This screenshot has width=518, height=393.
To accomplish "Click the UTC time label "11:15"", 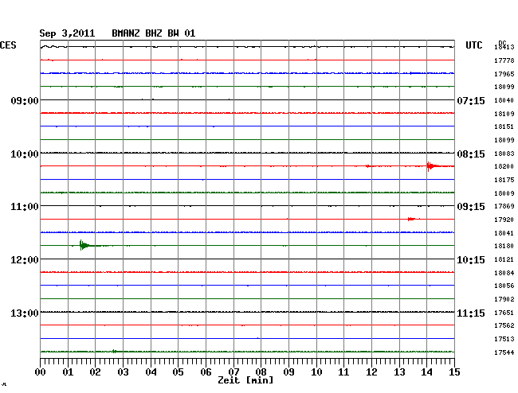I will click(471, 313).
